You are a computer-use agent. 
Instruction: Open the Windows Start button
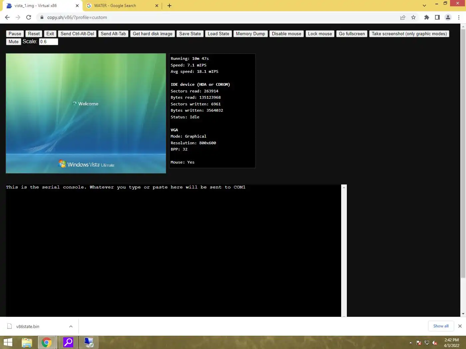[x=8, y=342]
